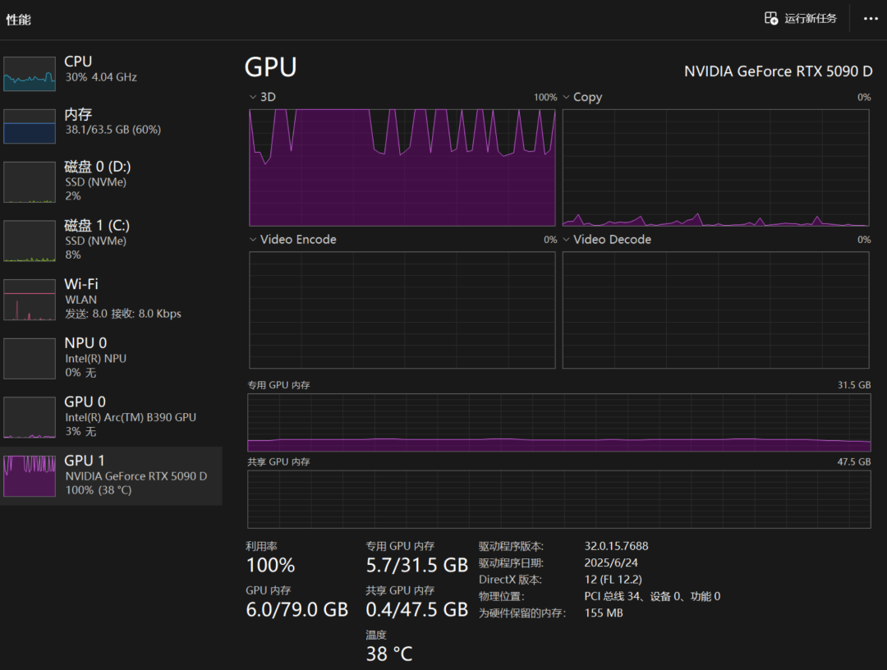Image resolution: width=887 pixels, height=670 pixels.
Task: Click the 3D engine usage graph
Action: click(402, 167)
